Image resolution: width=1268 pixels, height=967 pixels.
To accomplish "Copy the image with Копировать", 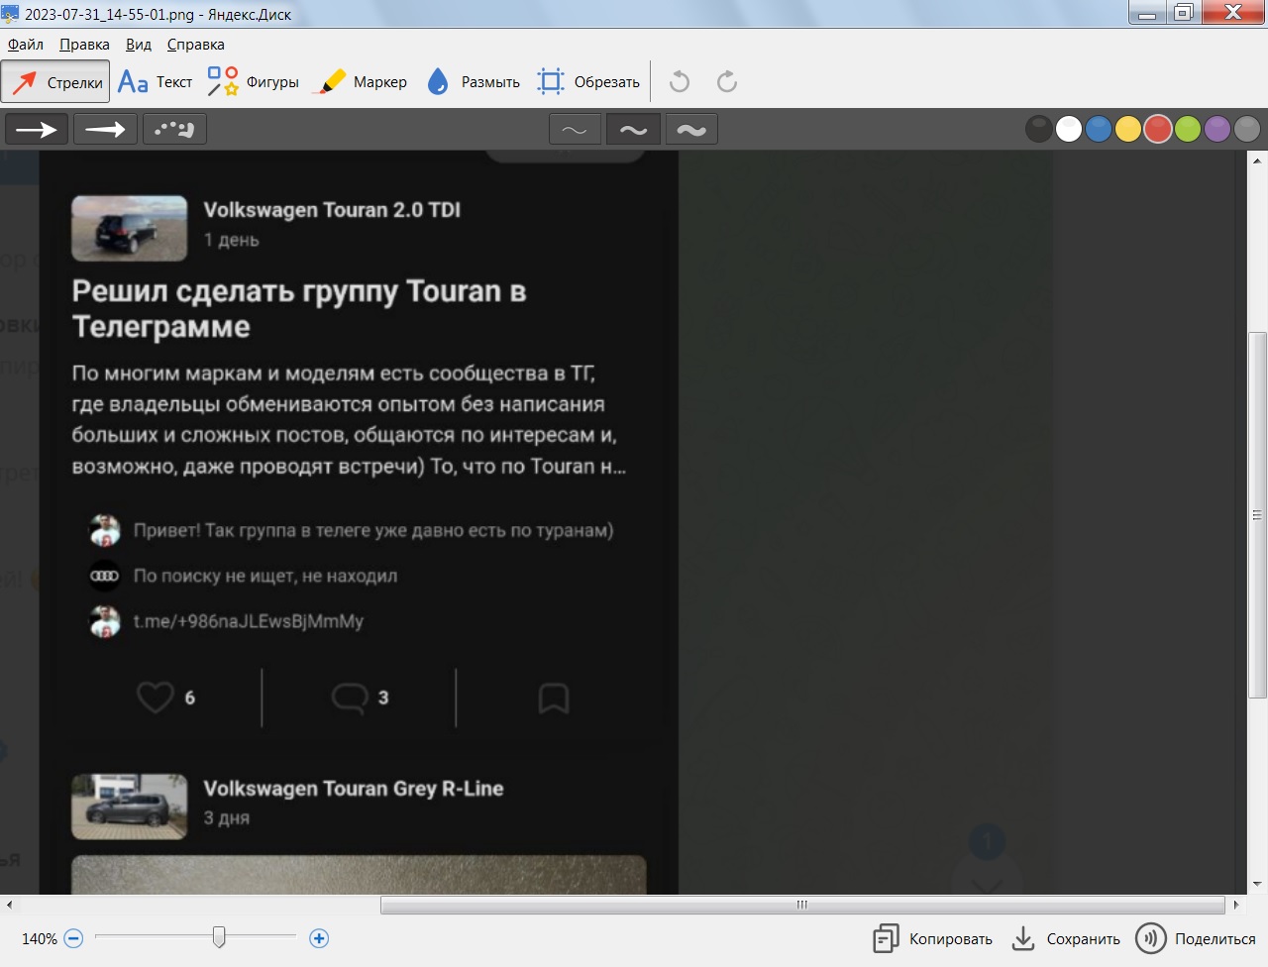I will [932, 938].
